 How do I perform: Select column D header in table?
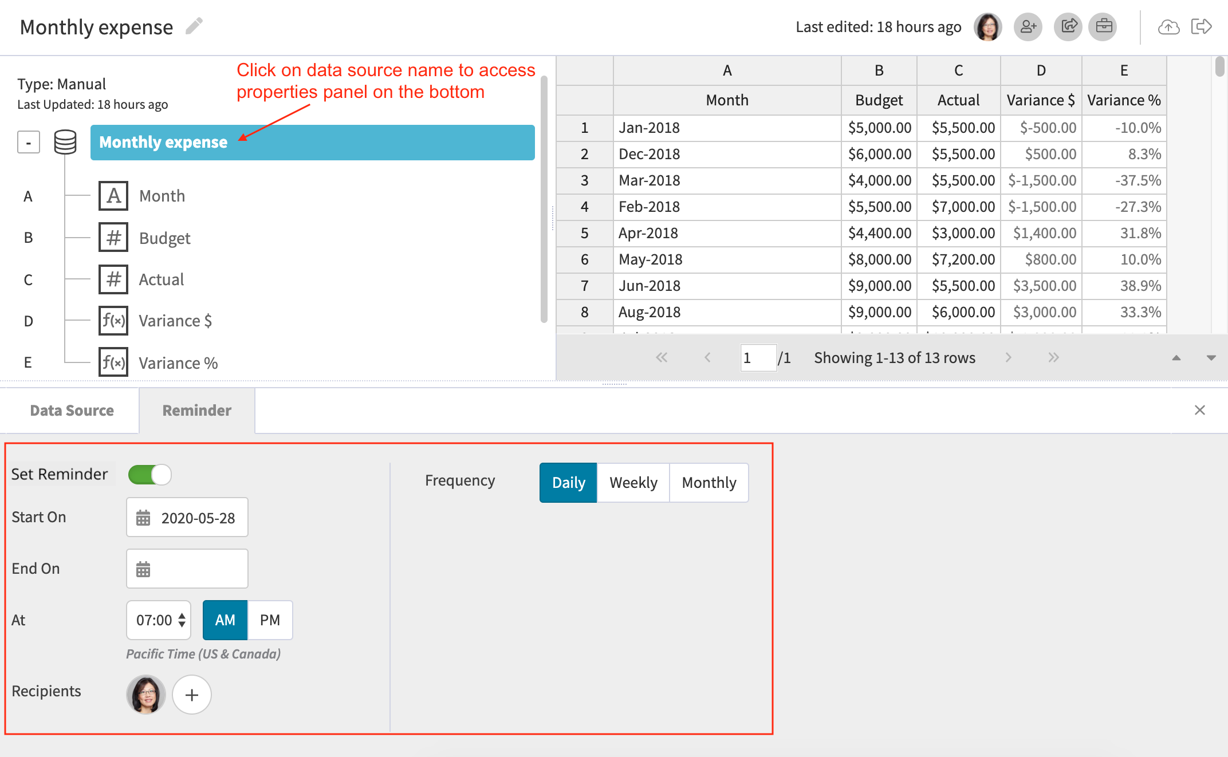1041,70
